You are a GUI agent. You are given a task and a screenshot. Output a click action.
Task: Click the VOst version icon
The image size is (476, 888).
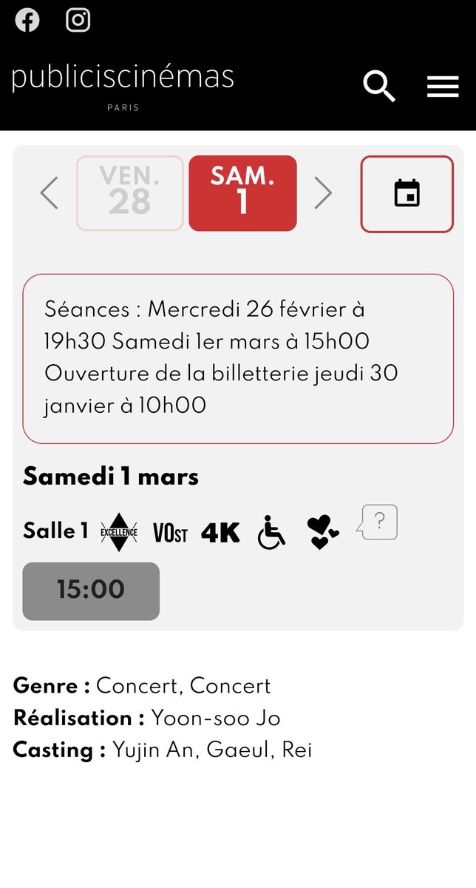tap(170, 533)
